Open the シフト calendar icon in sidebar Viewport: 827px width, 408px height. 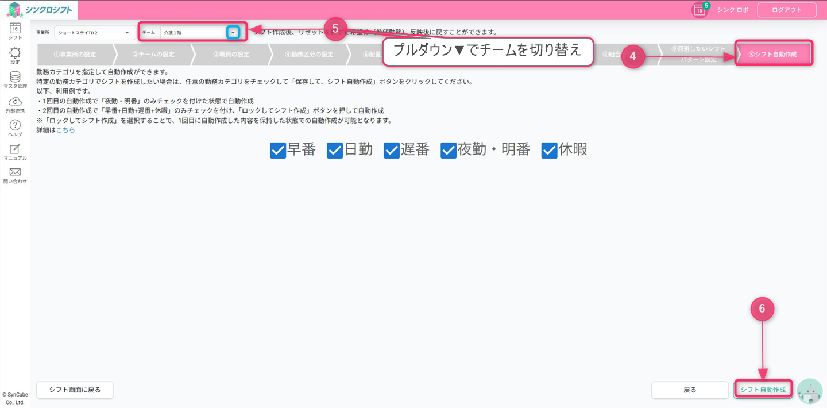click(x=15, y=28)
